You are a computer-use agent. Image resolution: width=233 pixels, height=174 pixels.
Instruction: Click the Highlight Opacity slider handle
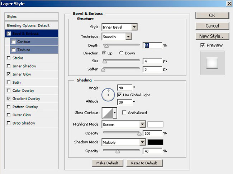click(x=139, y=134)
